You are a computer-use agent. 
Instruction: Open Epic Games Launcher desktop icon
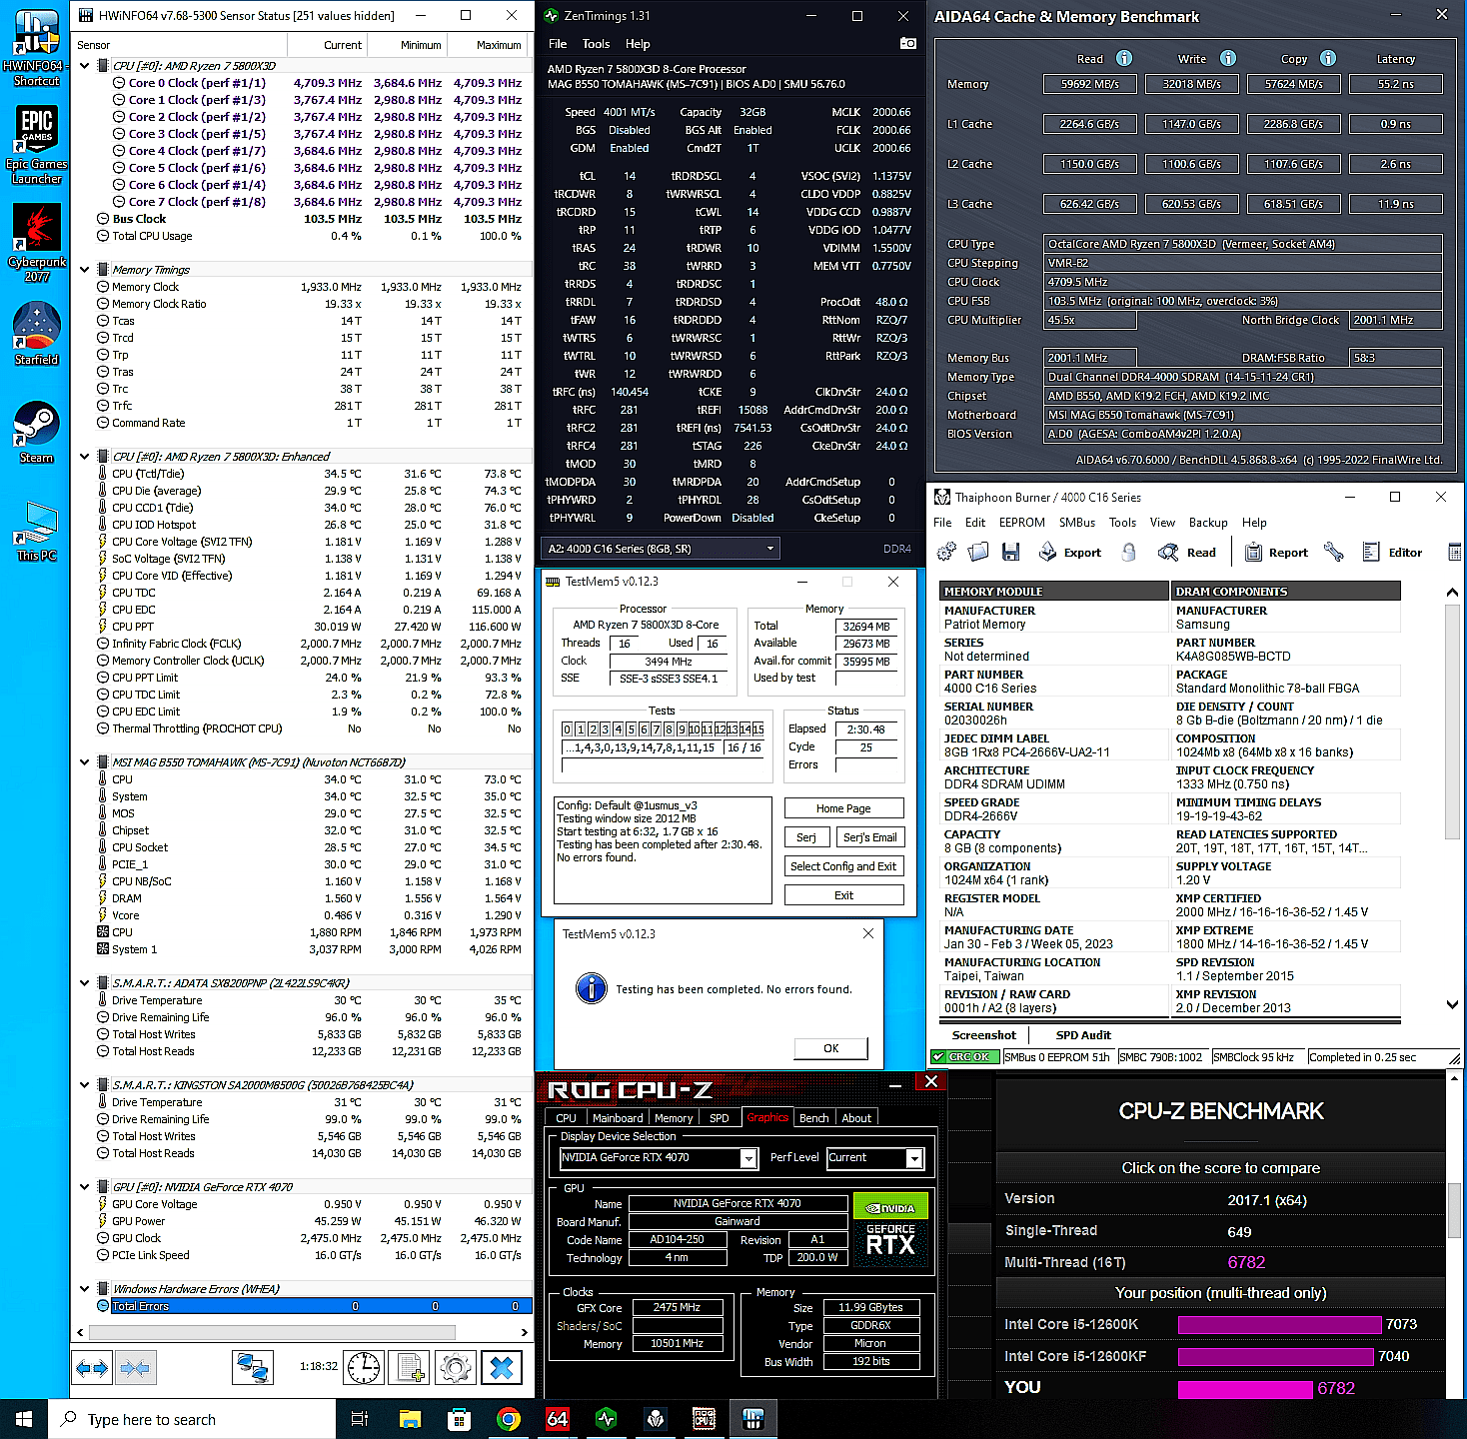36,145
